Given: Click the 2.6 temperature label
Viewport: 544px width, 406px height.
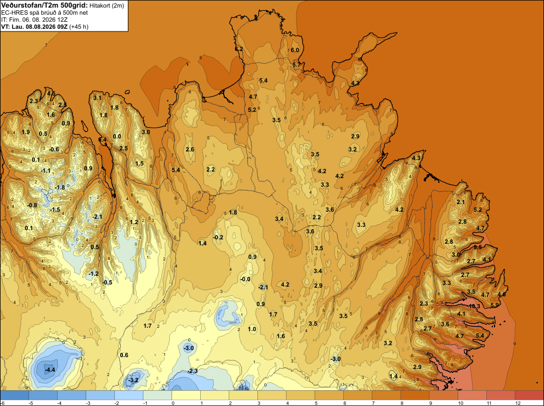Looking at the screenshot, I should 190,149.
